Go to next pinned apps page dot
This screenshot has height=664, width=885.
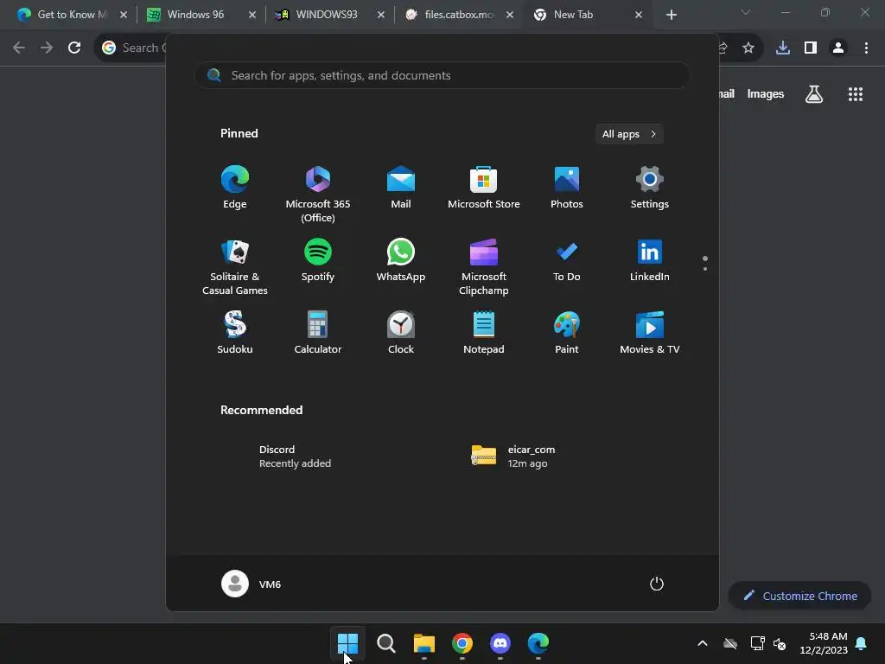coord(705,269)
